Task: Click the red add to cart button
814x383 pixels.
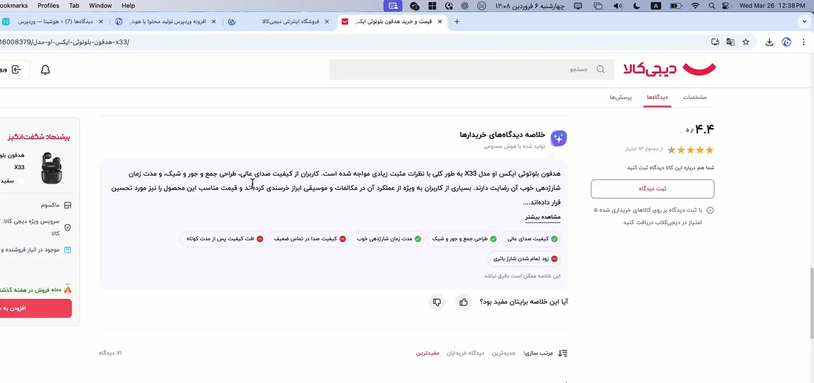Action: [35, 308]
